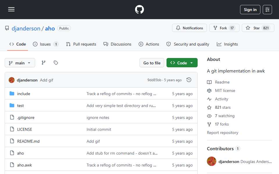279x174 pixels.
Task: Open the Activity link
Action: tap(221, 99)
